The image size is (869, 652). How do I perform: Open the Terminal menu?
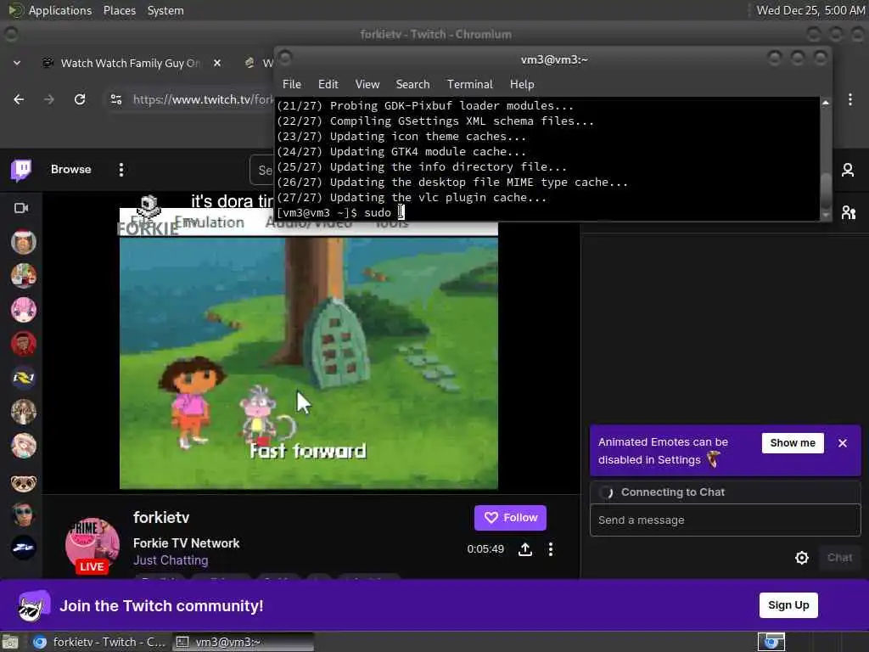tap(470, 84)
